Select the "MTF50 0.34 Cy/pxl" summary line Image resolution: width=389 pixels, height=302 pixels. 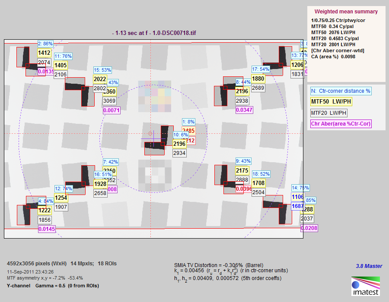[x=332, y=26]
